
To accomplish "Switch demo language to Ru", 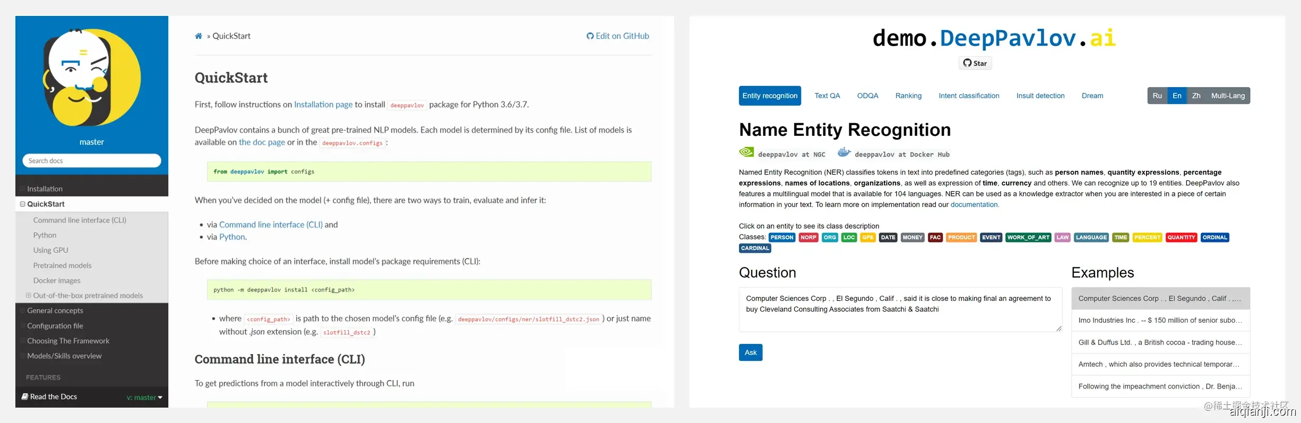I will click(1157, 96).
